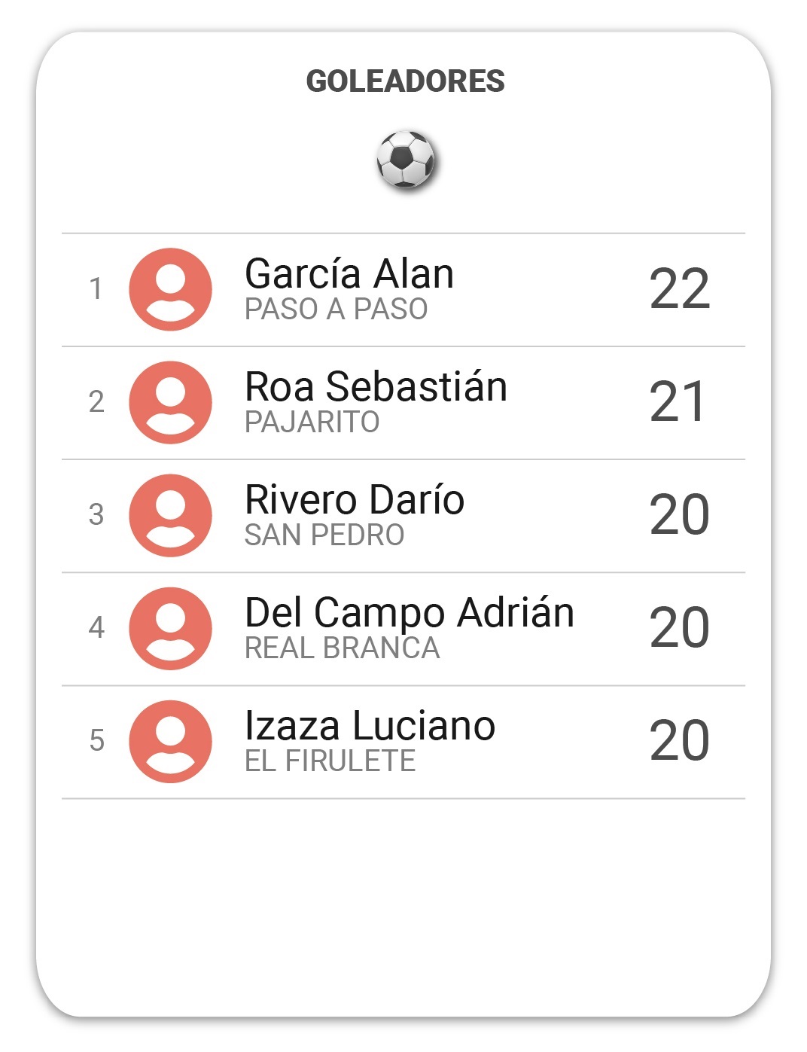Open player name Roa Sebastián
The width and height of the screenshot is (807, 1052).
point(376,386)
